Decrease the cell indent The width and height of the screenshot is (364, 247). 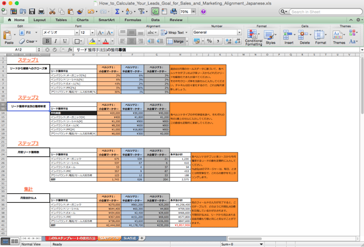click(x=151, y=41)
